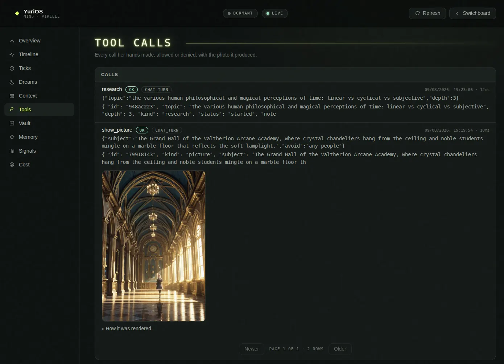Click the Memory brain icon
The image size is (504, 364).
12,137
